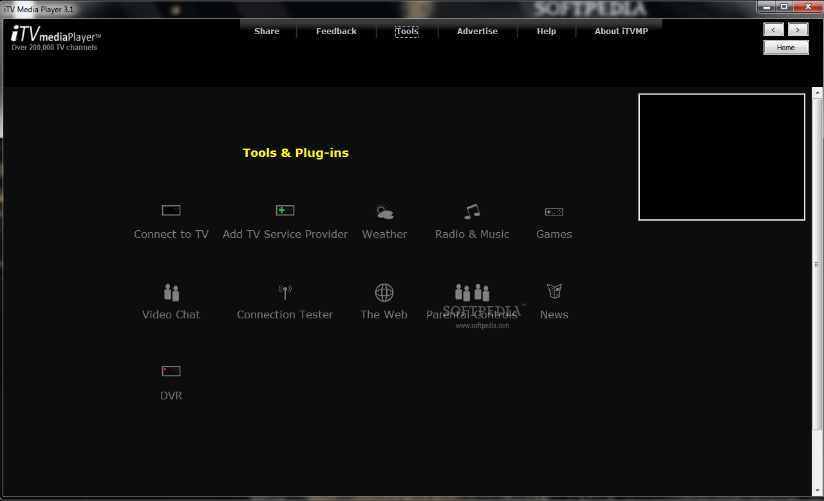Open the Games text link
The image size is (824, 501).
554,234
